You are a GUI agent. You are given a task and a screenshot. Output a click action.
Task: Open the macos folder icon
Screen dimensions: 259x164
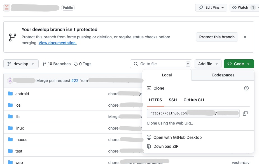pos(10,140)
